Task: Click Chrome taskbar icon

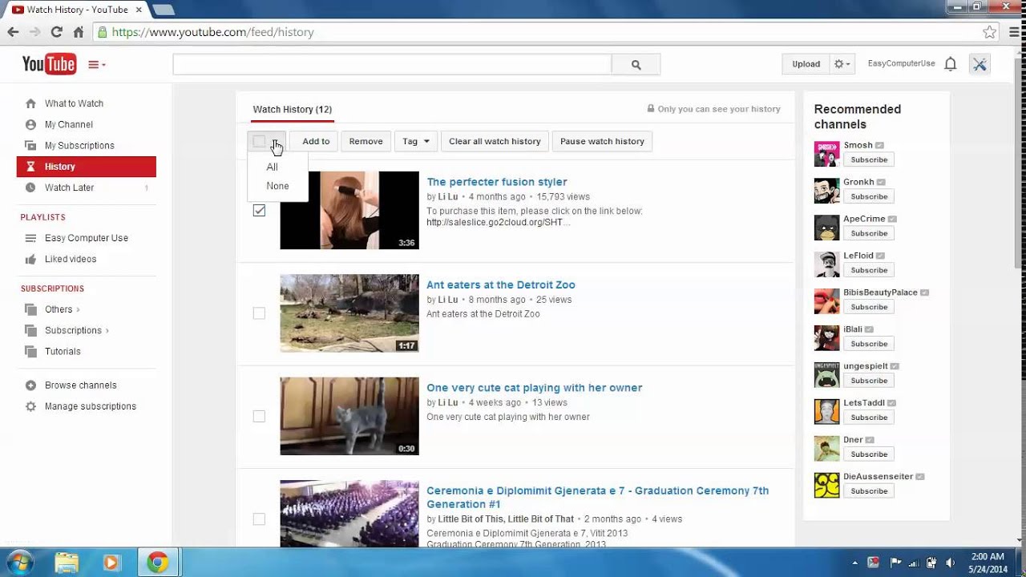Action: 158,563
